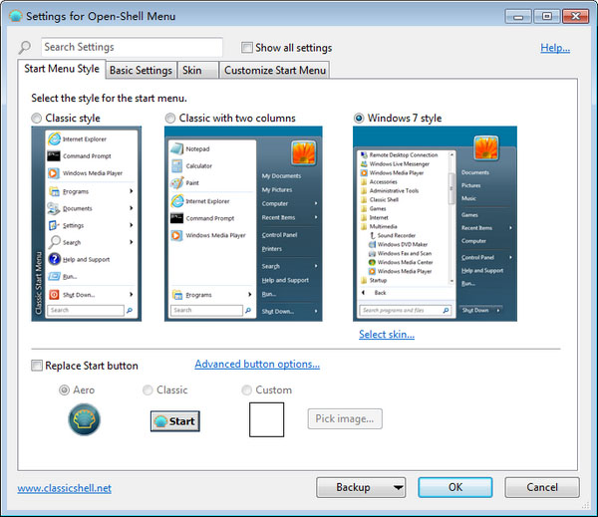Viewport: 598px width, 517px height.
Task: Switch to the Start Menu Style tab
Action: point(62,69)
